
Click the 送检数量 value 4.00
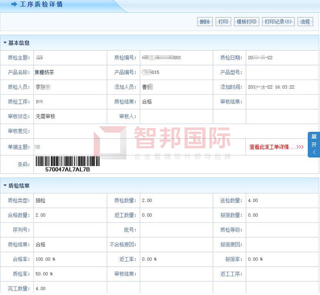[x=253, y=200]
